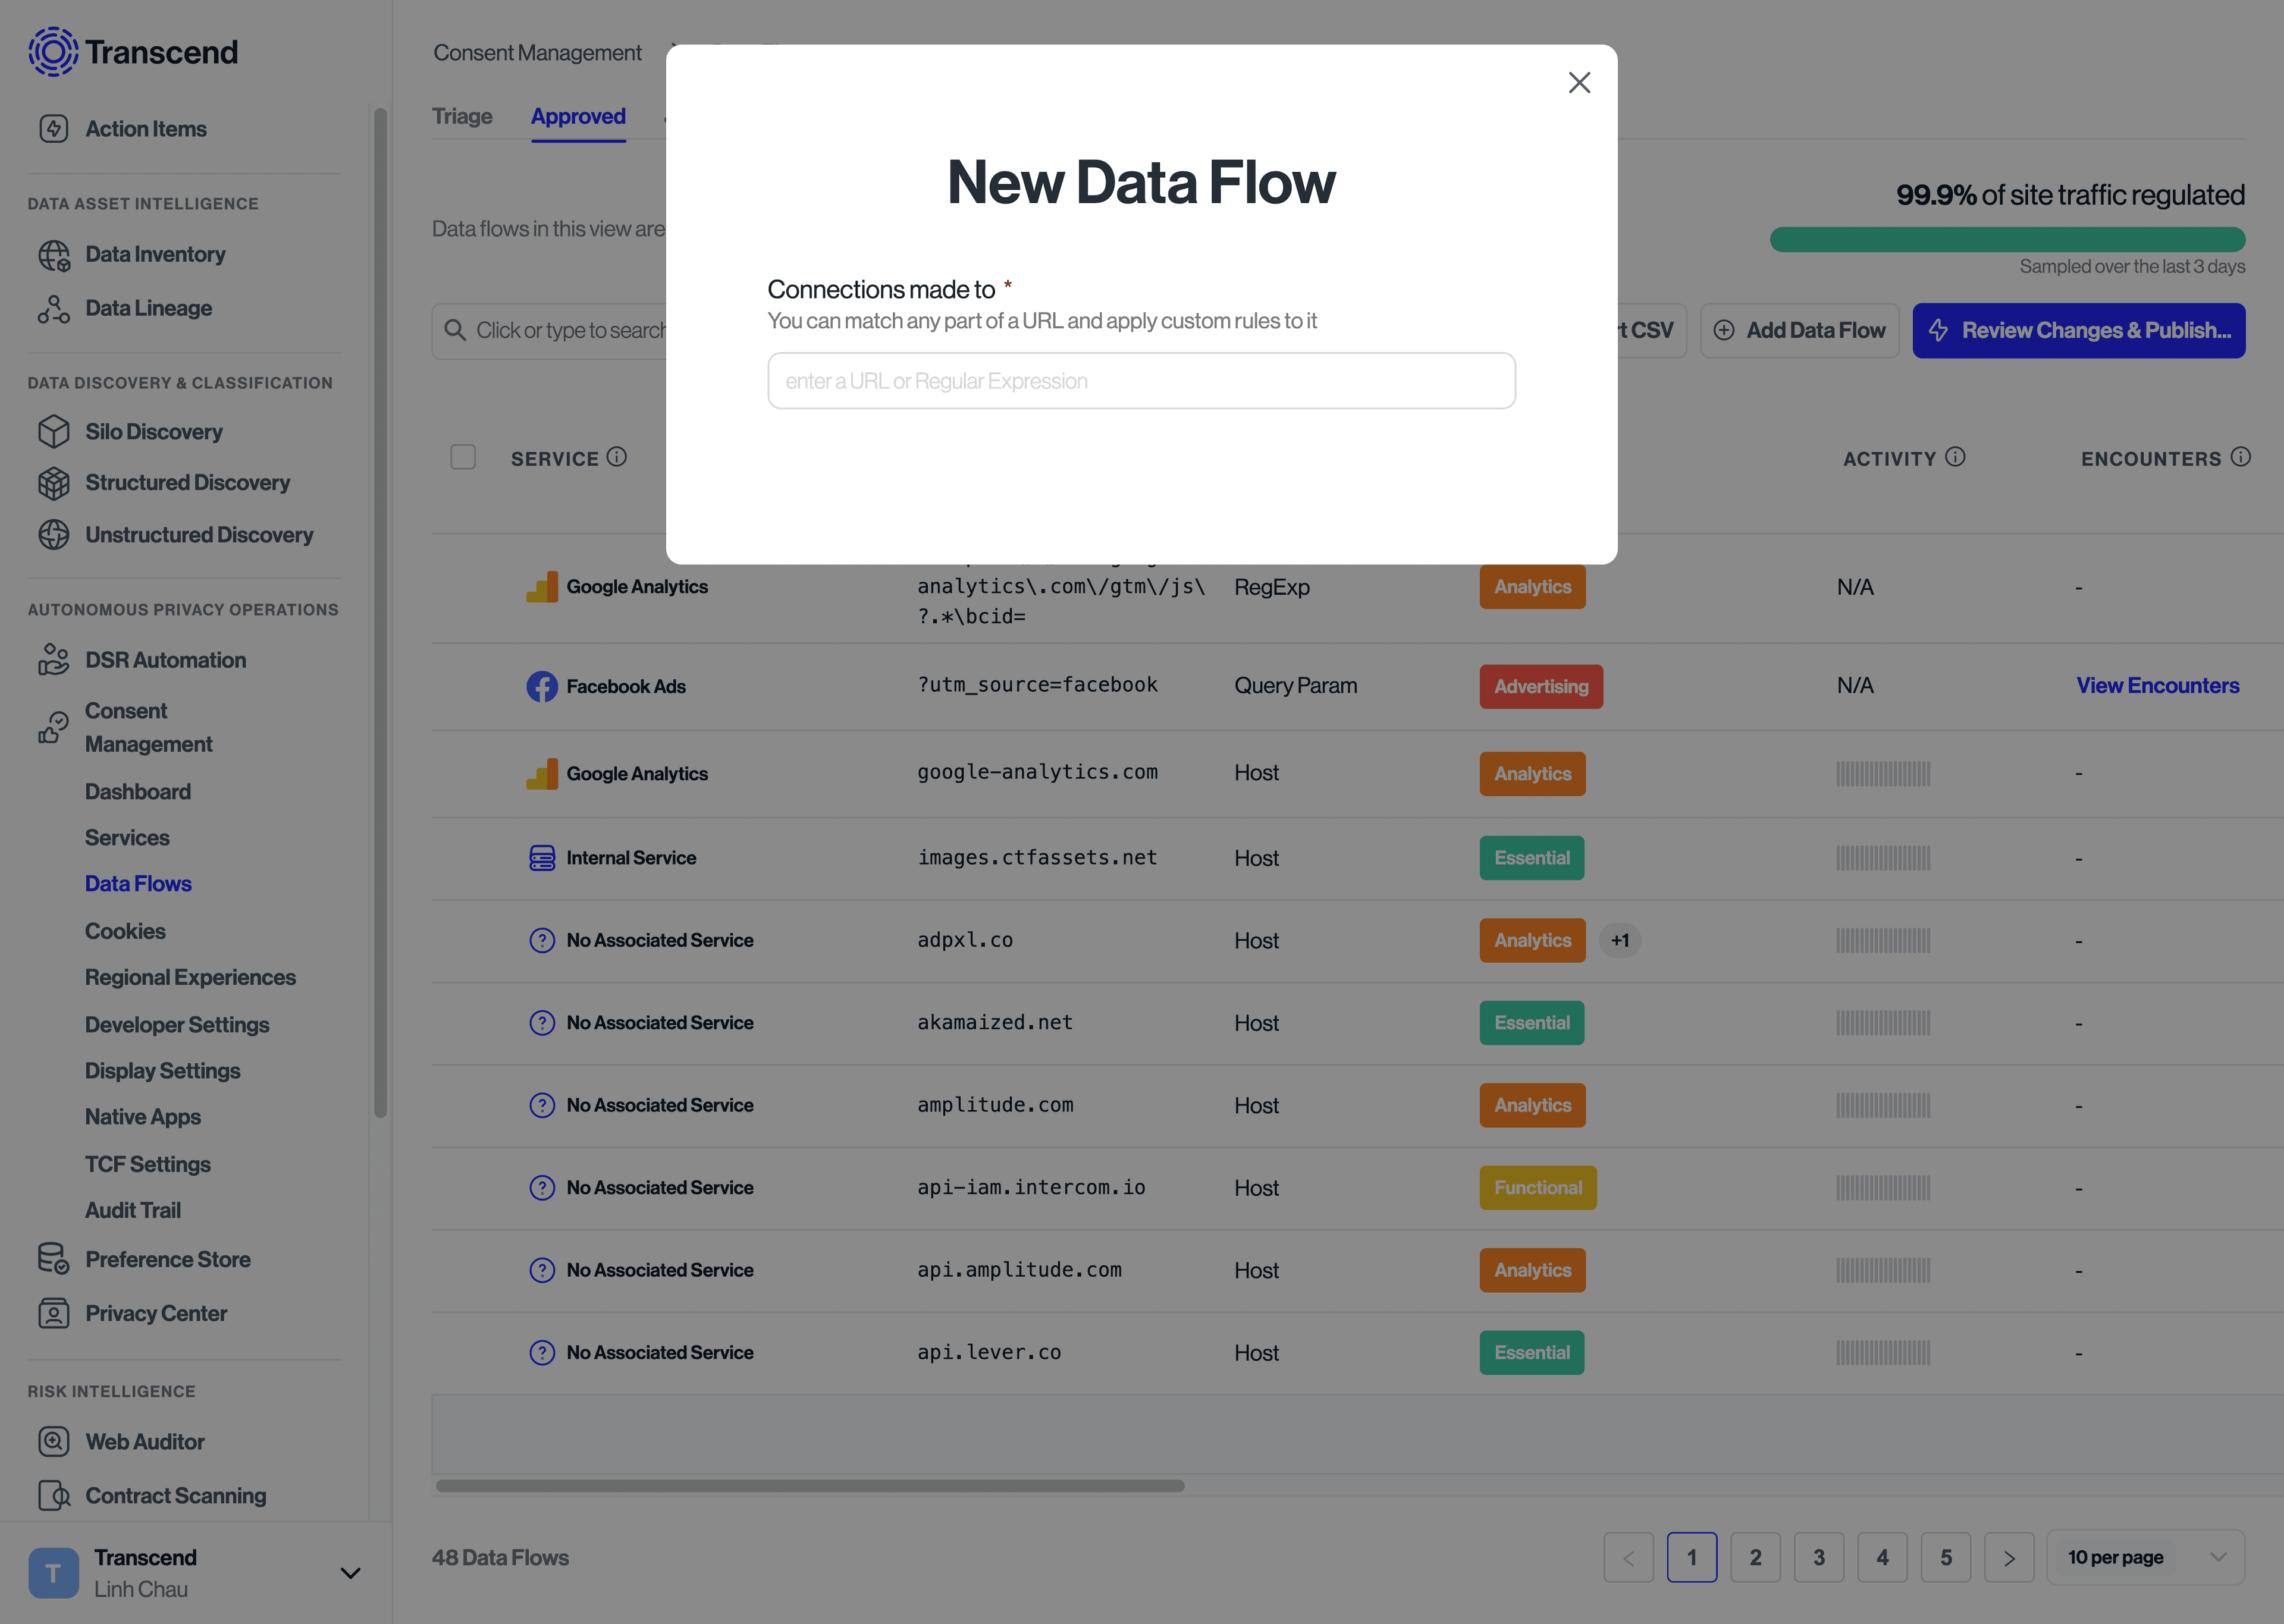Image resolution: width=2284 pixels, height=1624 pixels.
Task: Open Contract Scanning via its icon
Action: (x=54, y=1495)
